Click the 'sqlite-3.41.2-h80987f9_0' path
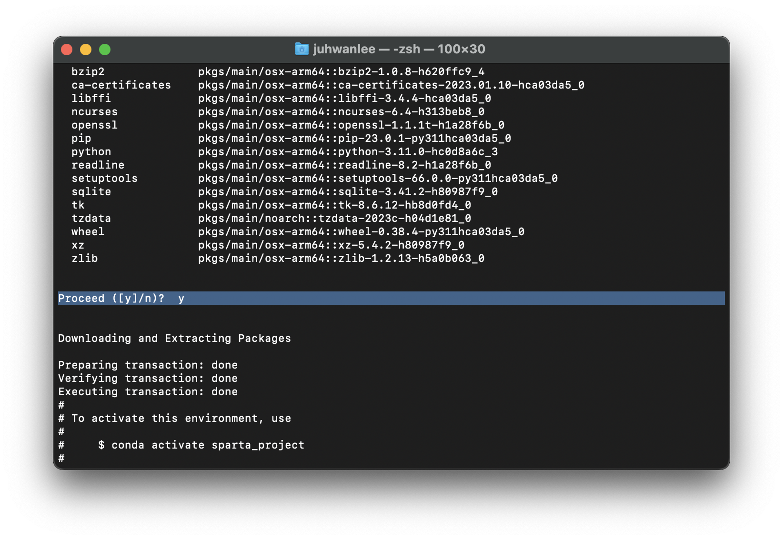783x540 pixels. [x=418, y=192]
